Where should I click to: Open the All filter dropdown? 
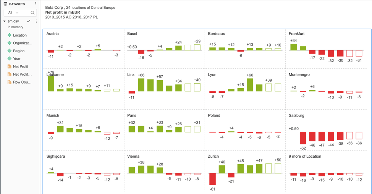[13, 13]
